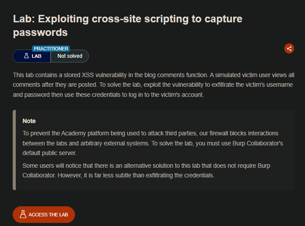Click the orange share icon

point(289,49)
